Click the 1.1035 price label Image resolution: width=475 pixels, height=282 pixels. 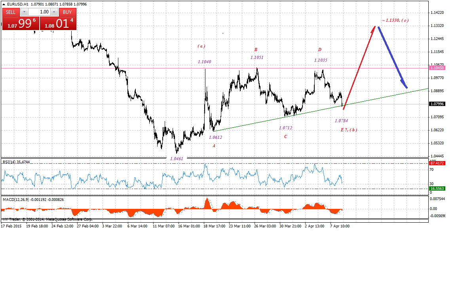point(321,60)
